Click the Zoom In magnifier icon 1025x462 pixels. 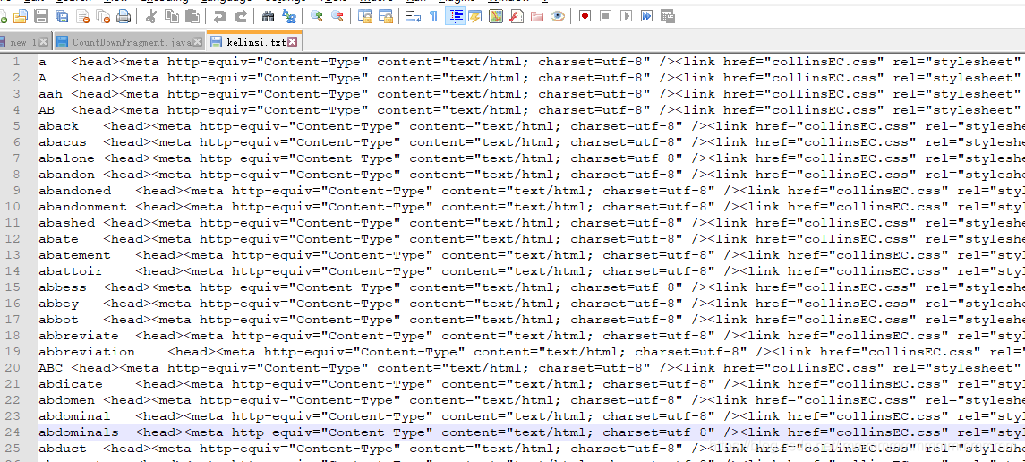(x=316, y=16)
